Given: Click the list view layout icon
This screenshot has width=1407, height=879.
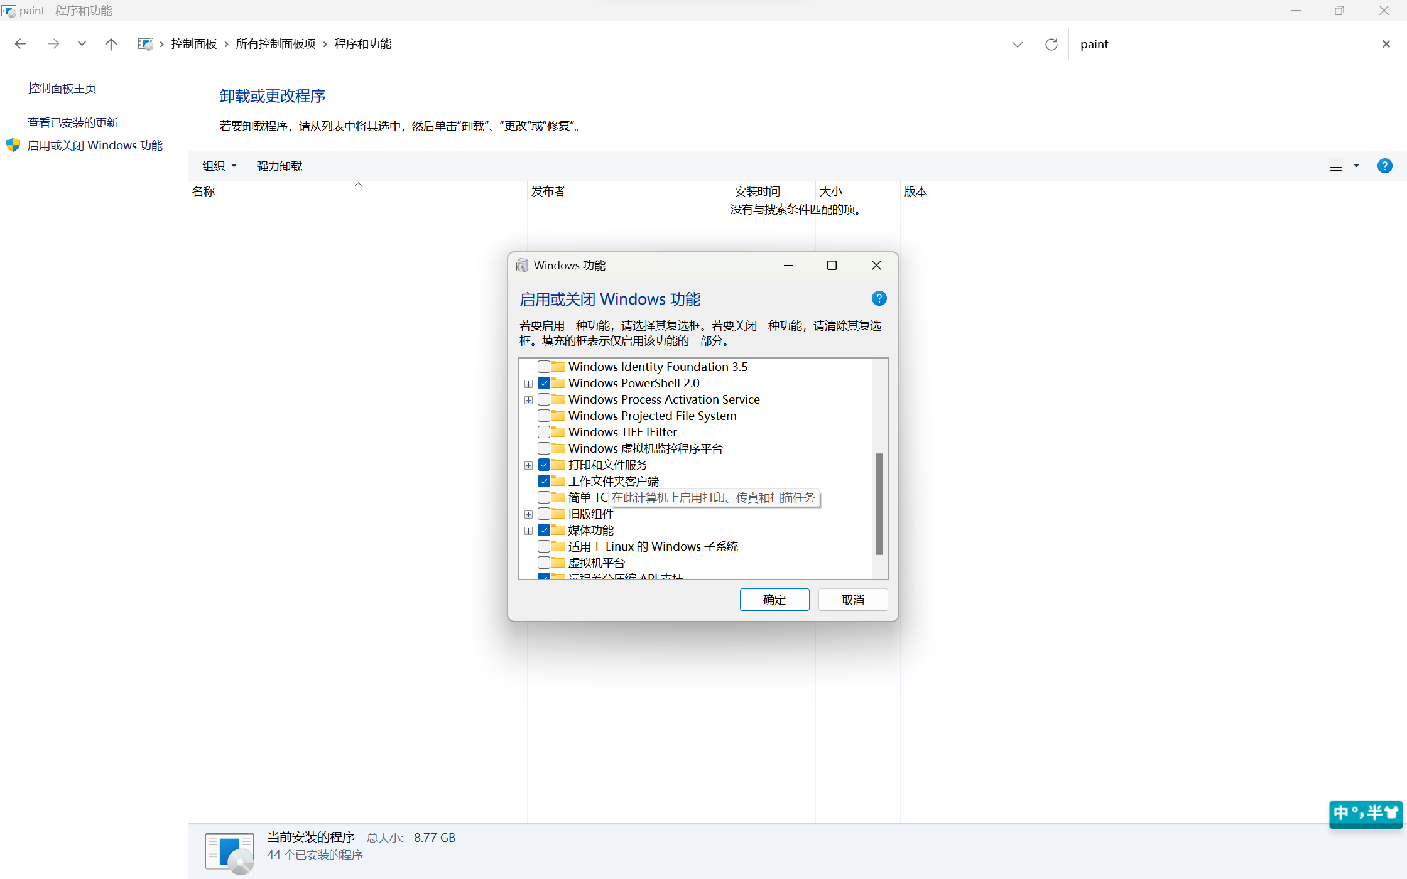Looking at the screenshot, I should pyautogui.click(x=1336, y=166).
